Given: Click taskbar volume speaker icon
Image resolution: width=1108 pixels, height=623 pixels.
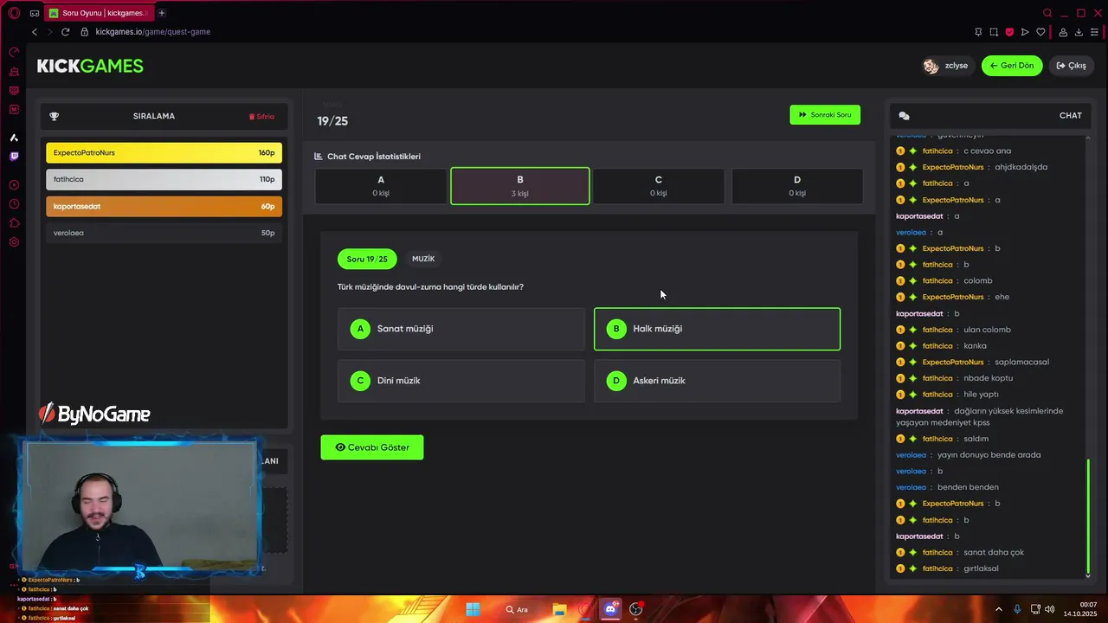Looking at the screenshot, I should click(x=1048, y=609).
